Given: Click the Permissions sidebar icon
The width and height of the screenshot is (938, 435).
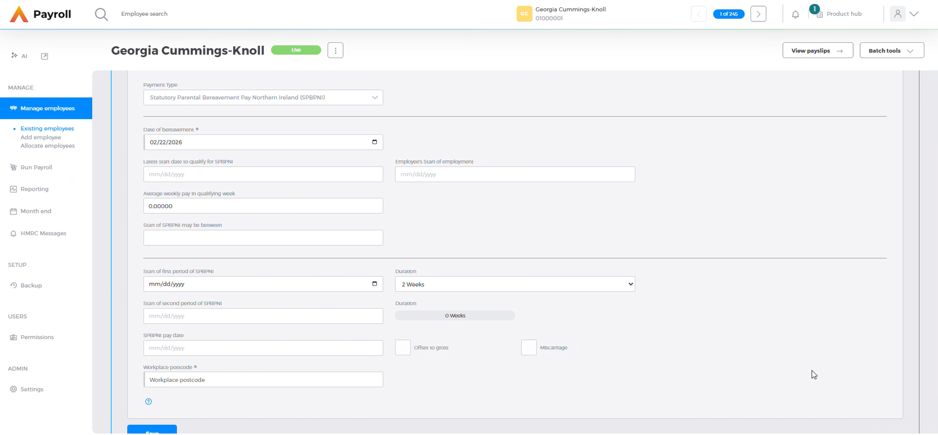Looking at the screenshot, I should pyautogui.click(x=14, y=337).
